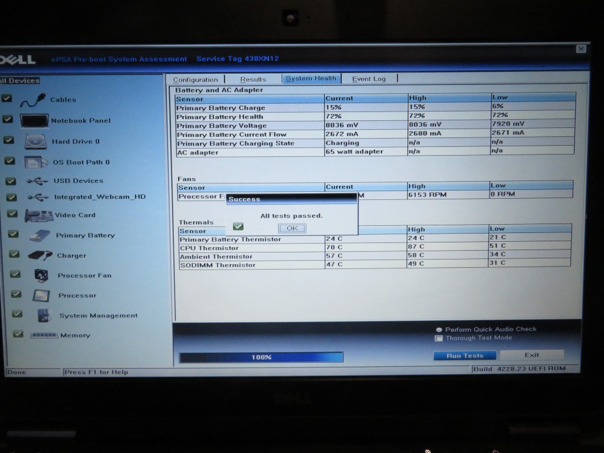Click the Success dialog title bar

(291, 199)
